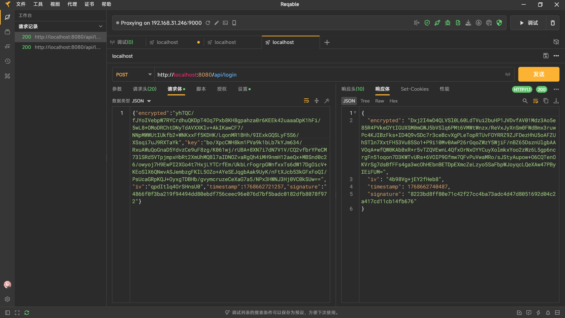Open the POST method dropdown
The width and height of the screenshot is (565, 318).
coord(134,75)
